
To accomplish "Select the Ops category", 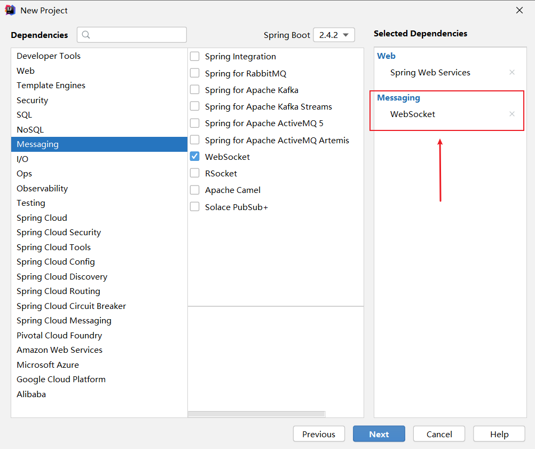I will click(99, 174).
